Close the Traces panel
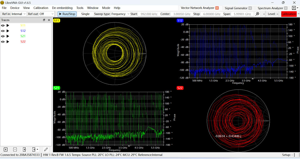 click(x=49, y=20)
